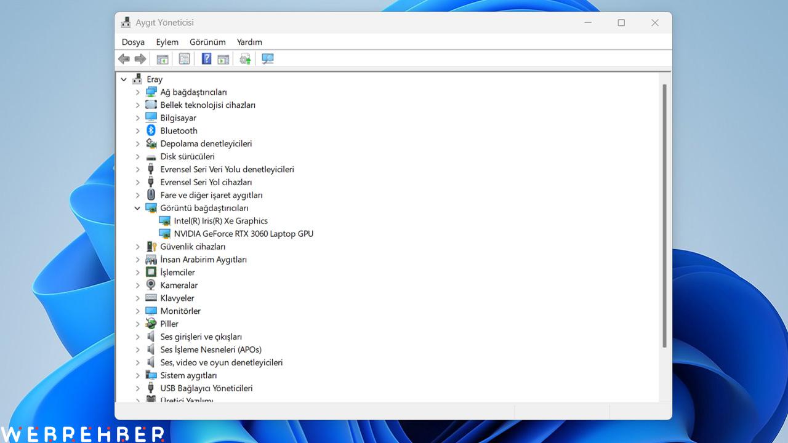
Task: Click the blue Help question-mark icon
Action: [x=207, y=58]
